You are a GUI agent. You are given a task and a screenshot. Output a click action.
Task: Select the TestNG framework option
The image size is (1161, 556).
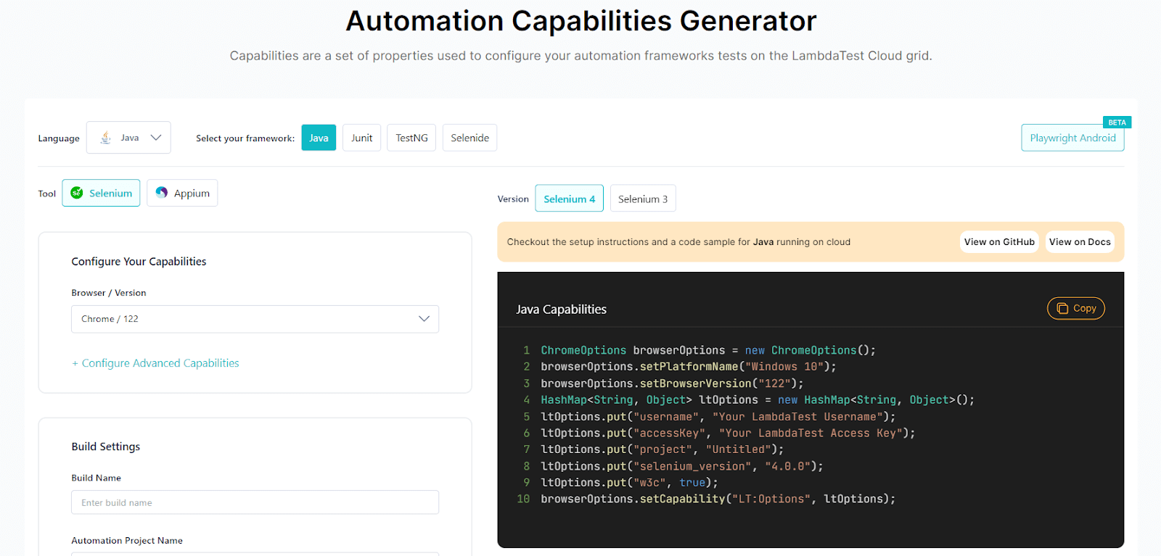tap(411, 138)
